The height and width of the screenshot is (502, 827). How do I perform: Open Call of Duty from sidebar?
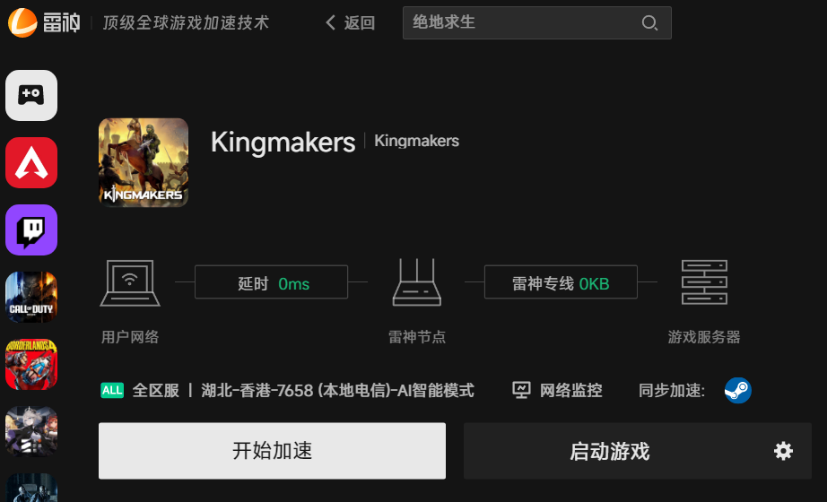point(31,297)
